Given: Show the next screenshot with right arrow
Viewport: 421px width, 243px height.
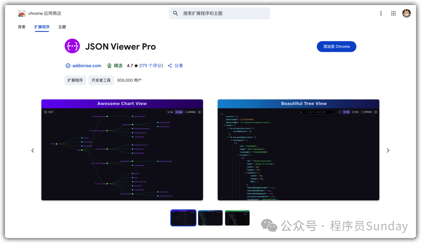Looking at the screenshot, I should pyautogui.click(x=388, y=151).
